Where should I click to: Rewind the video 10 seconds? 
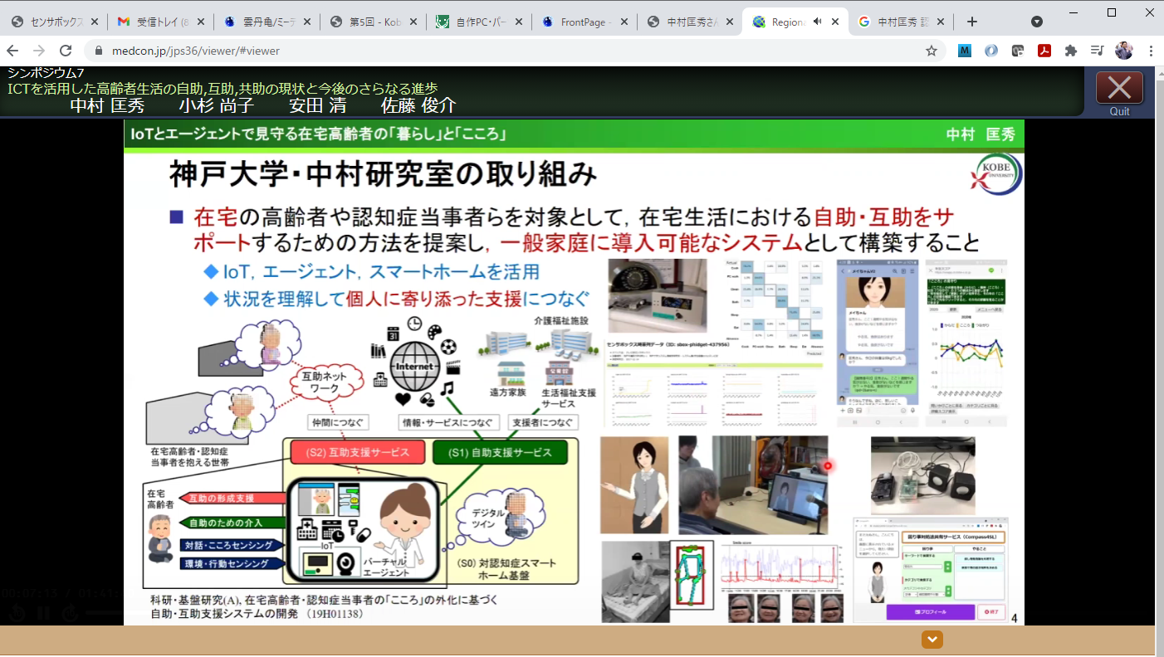click(17, 613)
